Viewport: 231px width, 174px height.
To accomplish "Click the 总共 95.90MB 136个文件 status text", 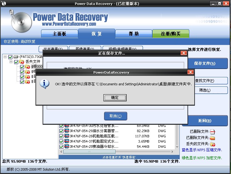I will point(25,161).
